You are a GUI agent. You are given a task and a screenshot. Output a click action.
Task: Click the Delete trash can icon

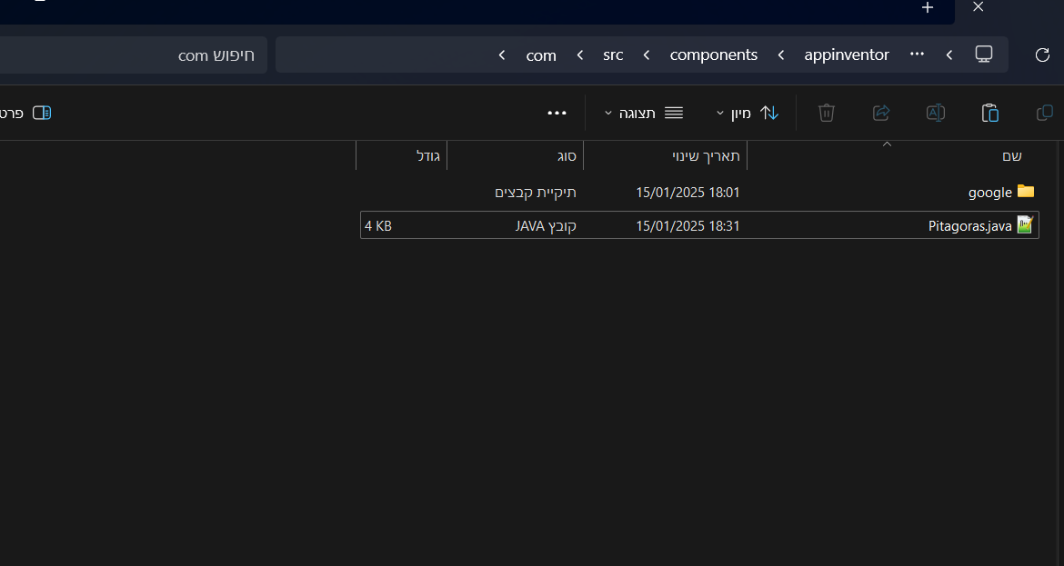coord(826,113)
